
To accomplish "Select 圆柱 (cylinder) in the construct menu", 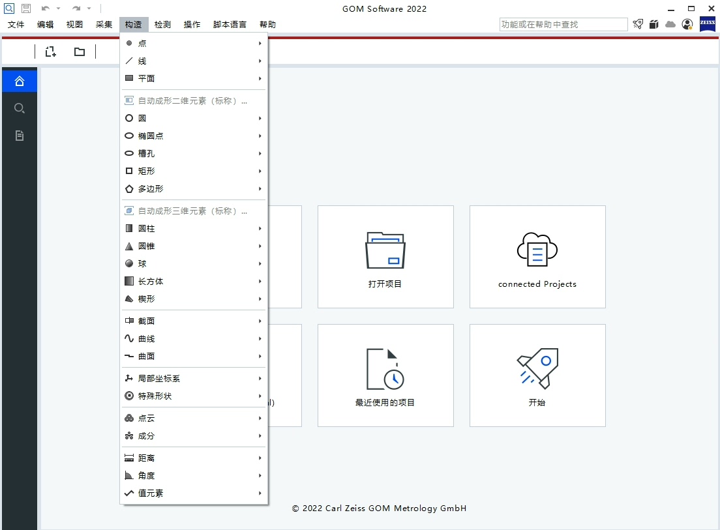I will (145, 228).
